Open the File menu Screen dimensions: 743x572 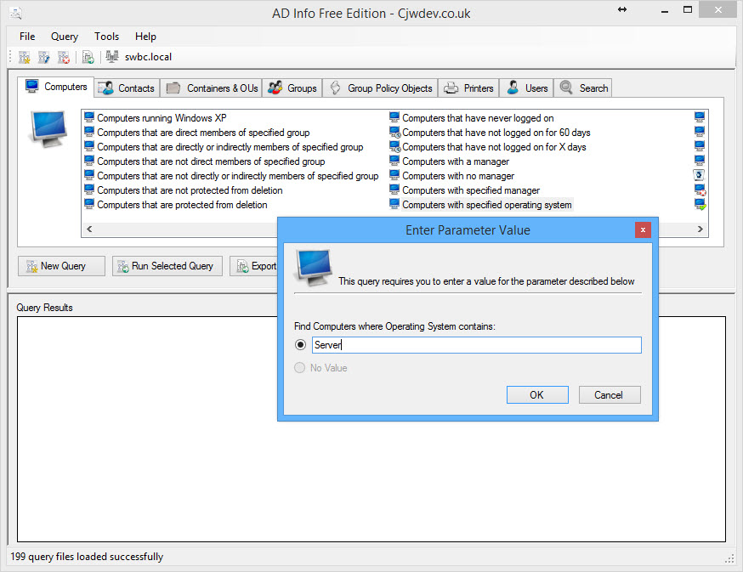27,37
